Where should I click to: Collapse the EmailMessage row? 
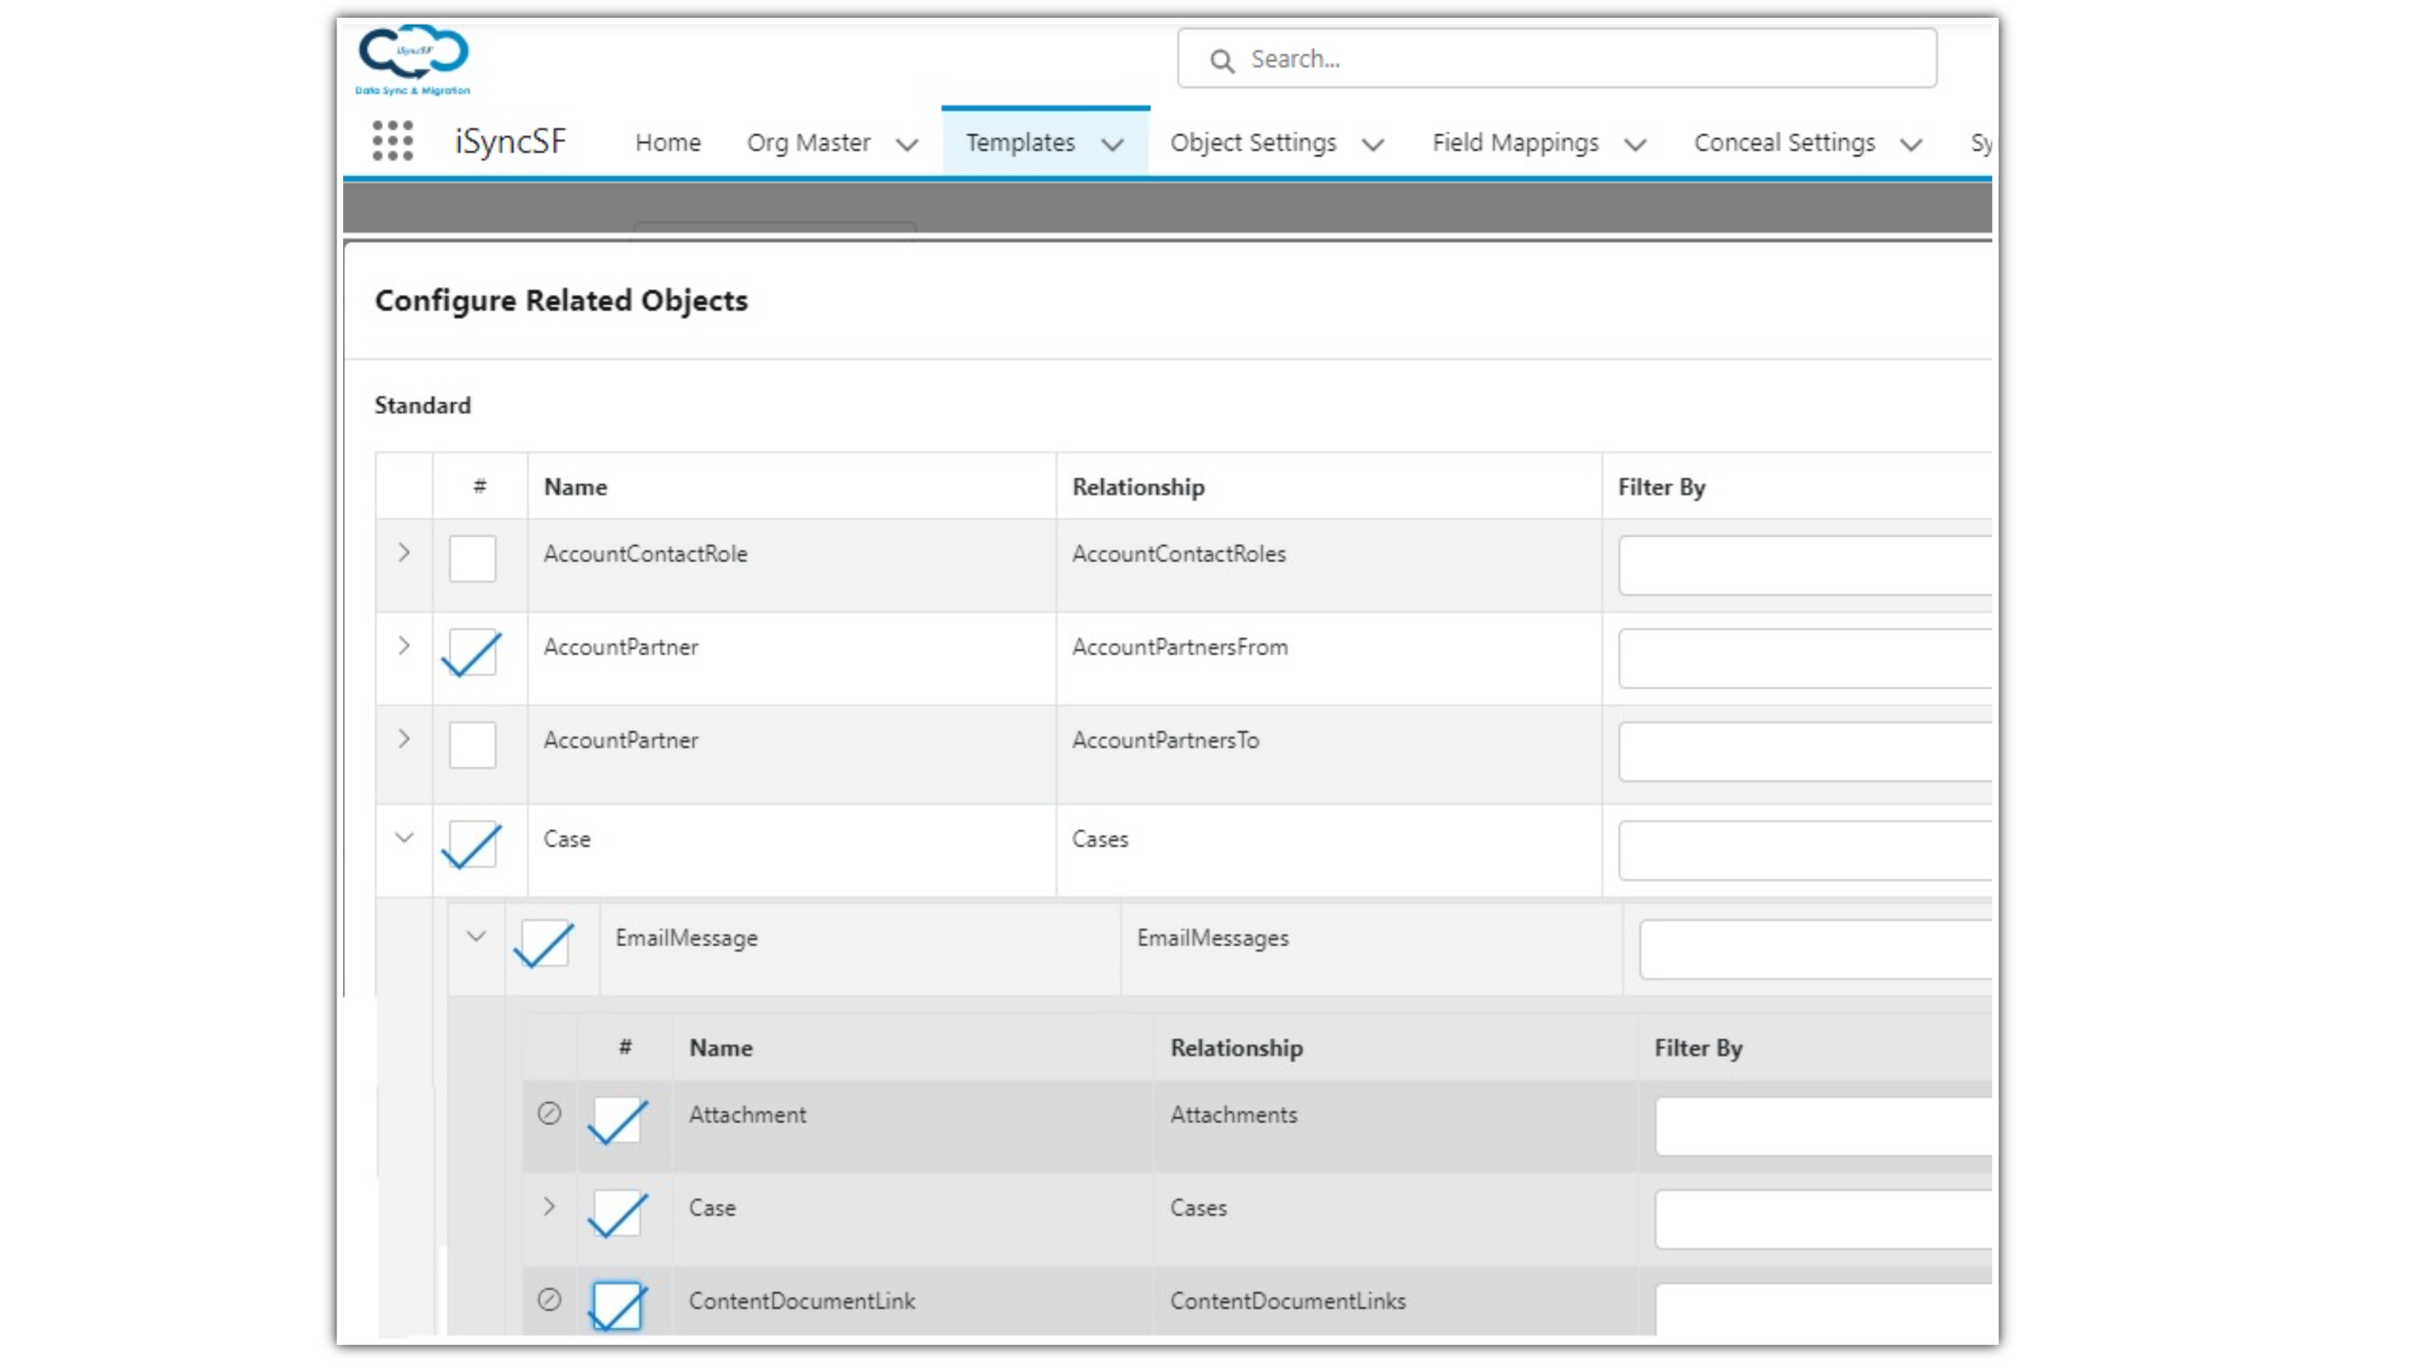coord(476,936)
